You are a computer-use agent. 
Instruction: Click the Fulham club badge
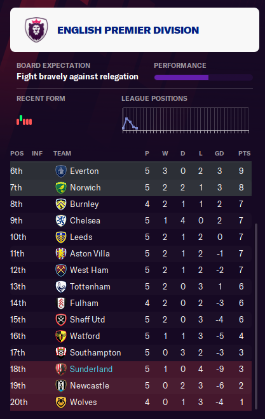(x=61, y=303)
